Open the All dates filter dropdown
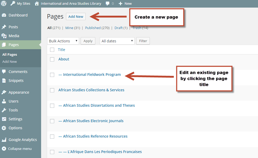The image size is (258, 158). pos(117,41)
